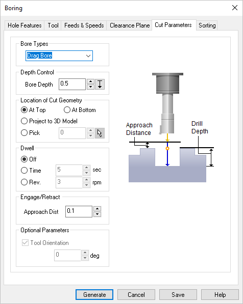The height and width of the screenshot is (304, 243).
Task: Increase Tool Orientation degrees spinner
Action: coord(85,253)
